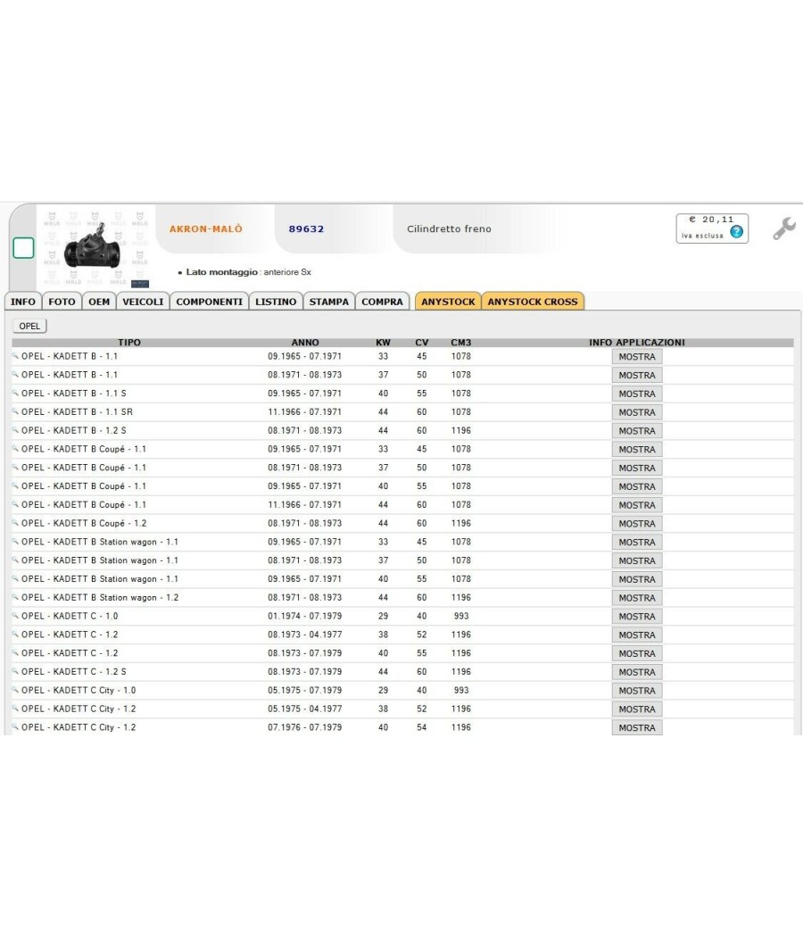The width and height of the screenshot is (803, 937).
Task: Click the ANNO column header
Action: pos(305,343)
